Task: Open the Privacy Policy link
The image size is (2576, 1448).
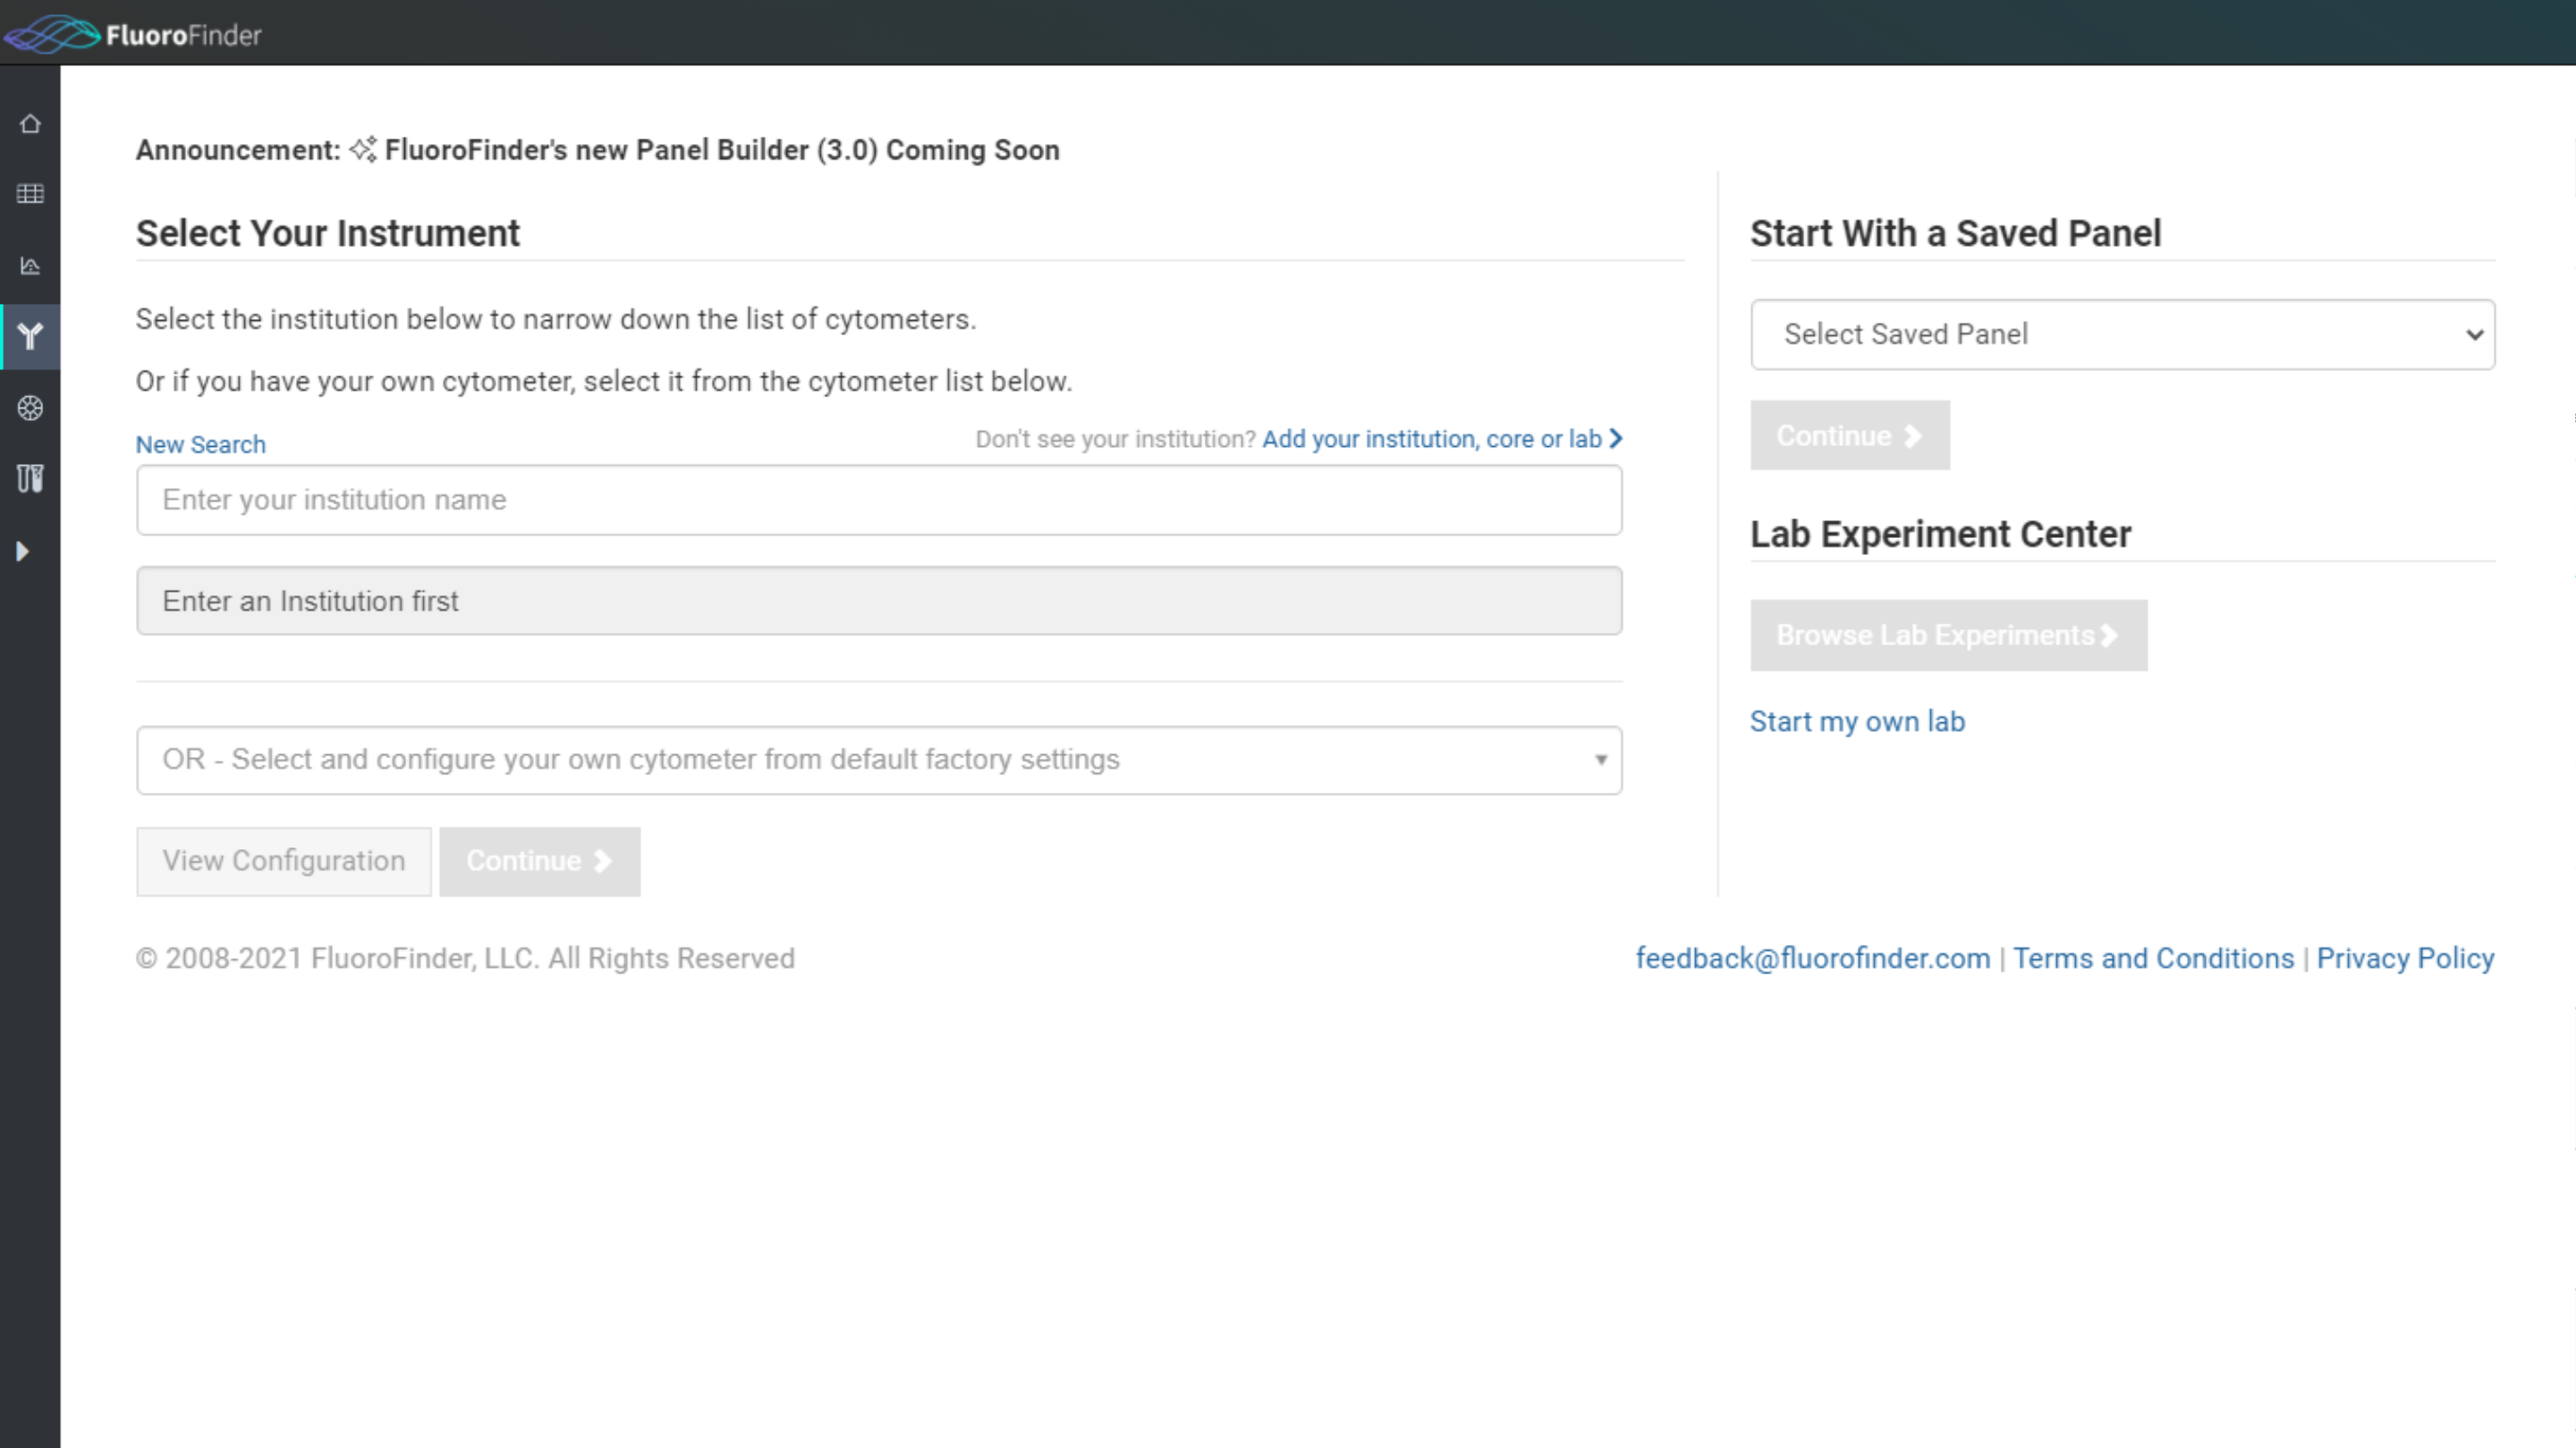Action: pyautogui.click(x=2404, y=958)
